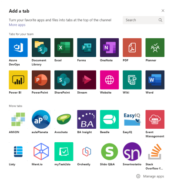Select the Word app tile
Screen dimensions: 174x187
[155, 80]
